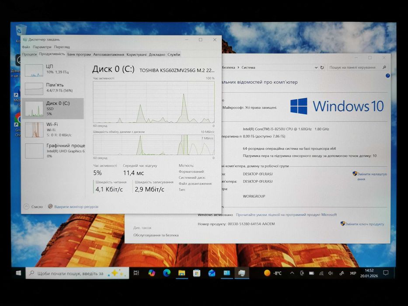Image resolution: width=408 pixels, height=306 pixels.
Task: Open help in the System window
Action: point(388,76)
